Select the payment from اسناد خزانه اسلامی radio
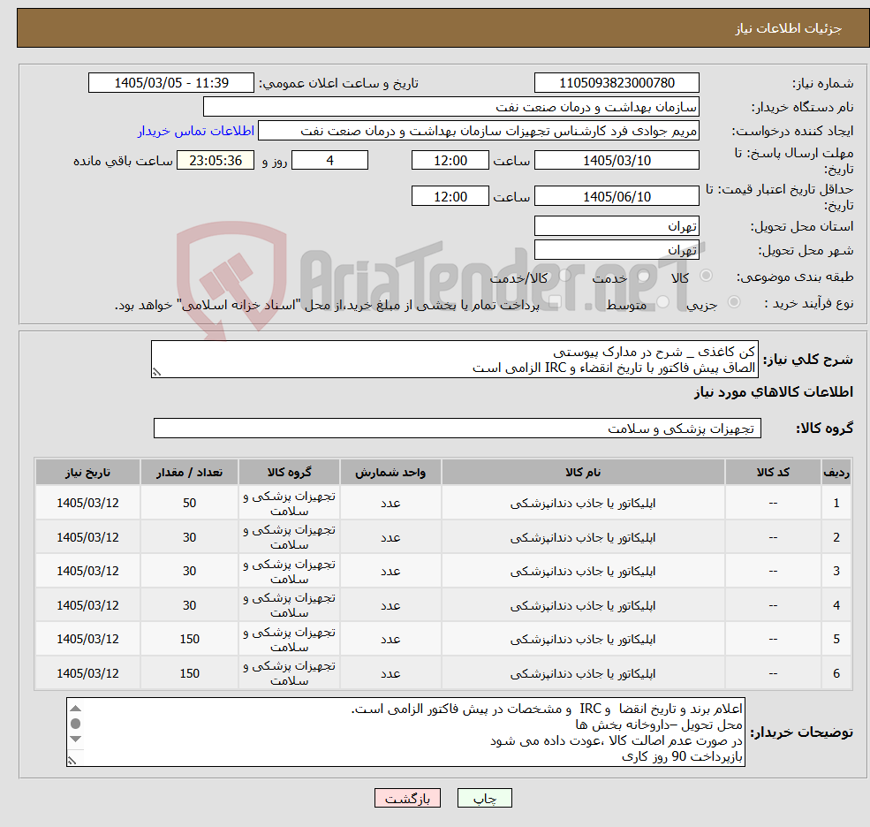Screen dimensions: 870x827 tap(555, 302)
